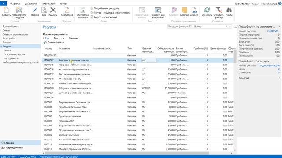Image resolution: width=282 pixels, height=158 pixels.
Task: Open Ролевой центр in navigation
Action: click(x=11, y=26)
